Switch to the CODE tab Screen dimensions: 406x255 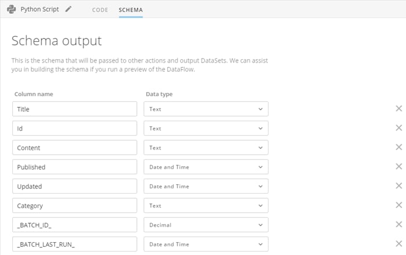(x=100, y=10)
